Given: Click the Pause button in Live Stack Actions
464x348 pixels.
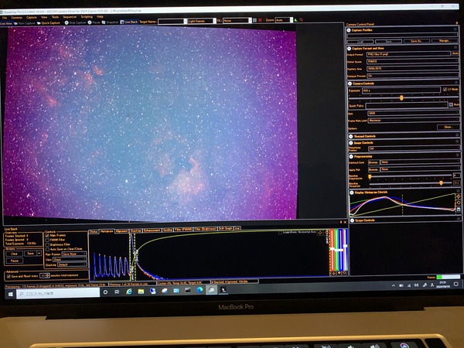Looking at the screenshot, I should [15, 261].
